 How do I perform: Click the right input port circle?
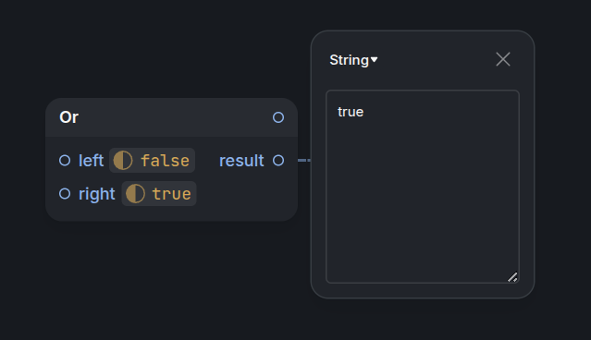coord(65,194)
